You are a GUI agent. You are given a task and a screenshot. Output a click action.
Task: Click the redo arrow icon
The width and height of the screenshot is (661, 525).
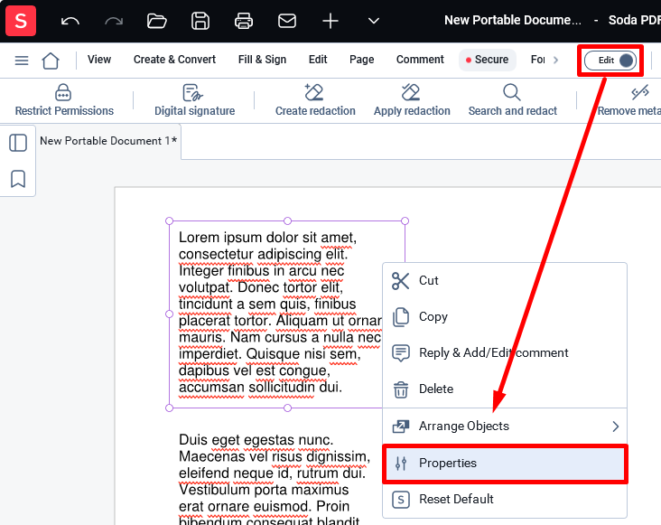pos(114,21)
